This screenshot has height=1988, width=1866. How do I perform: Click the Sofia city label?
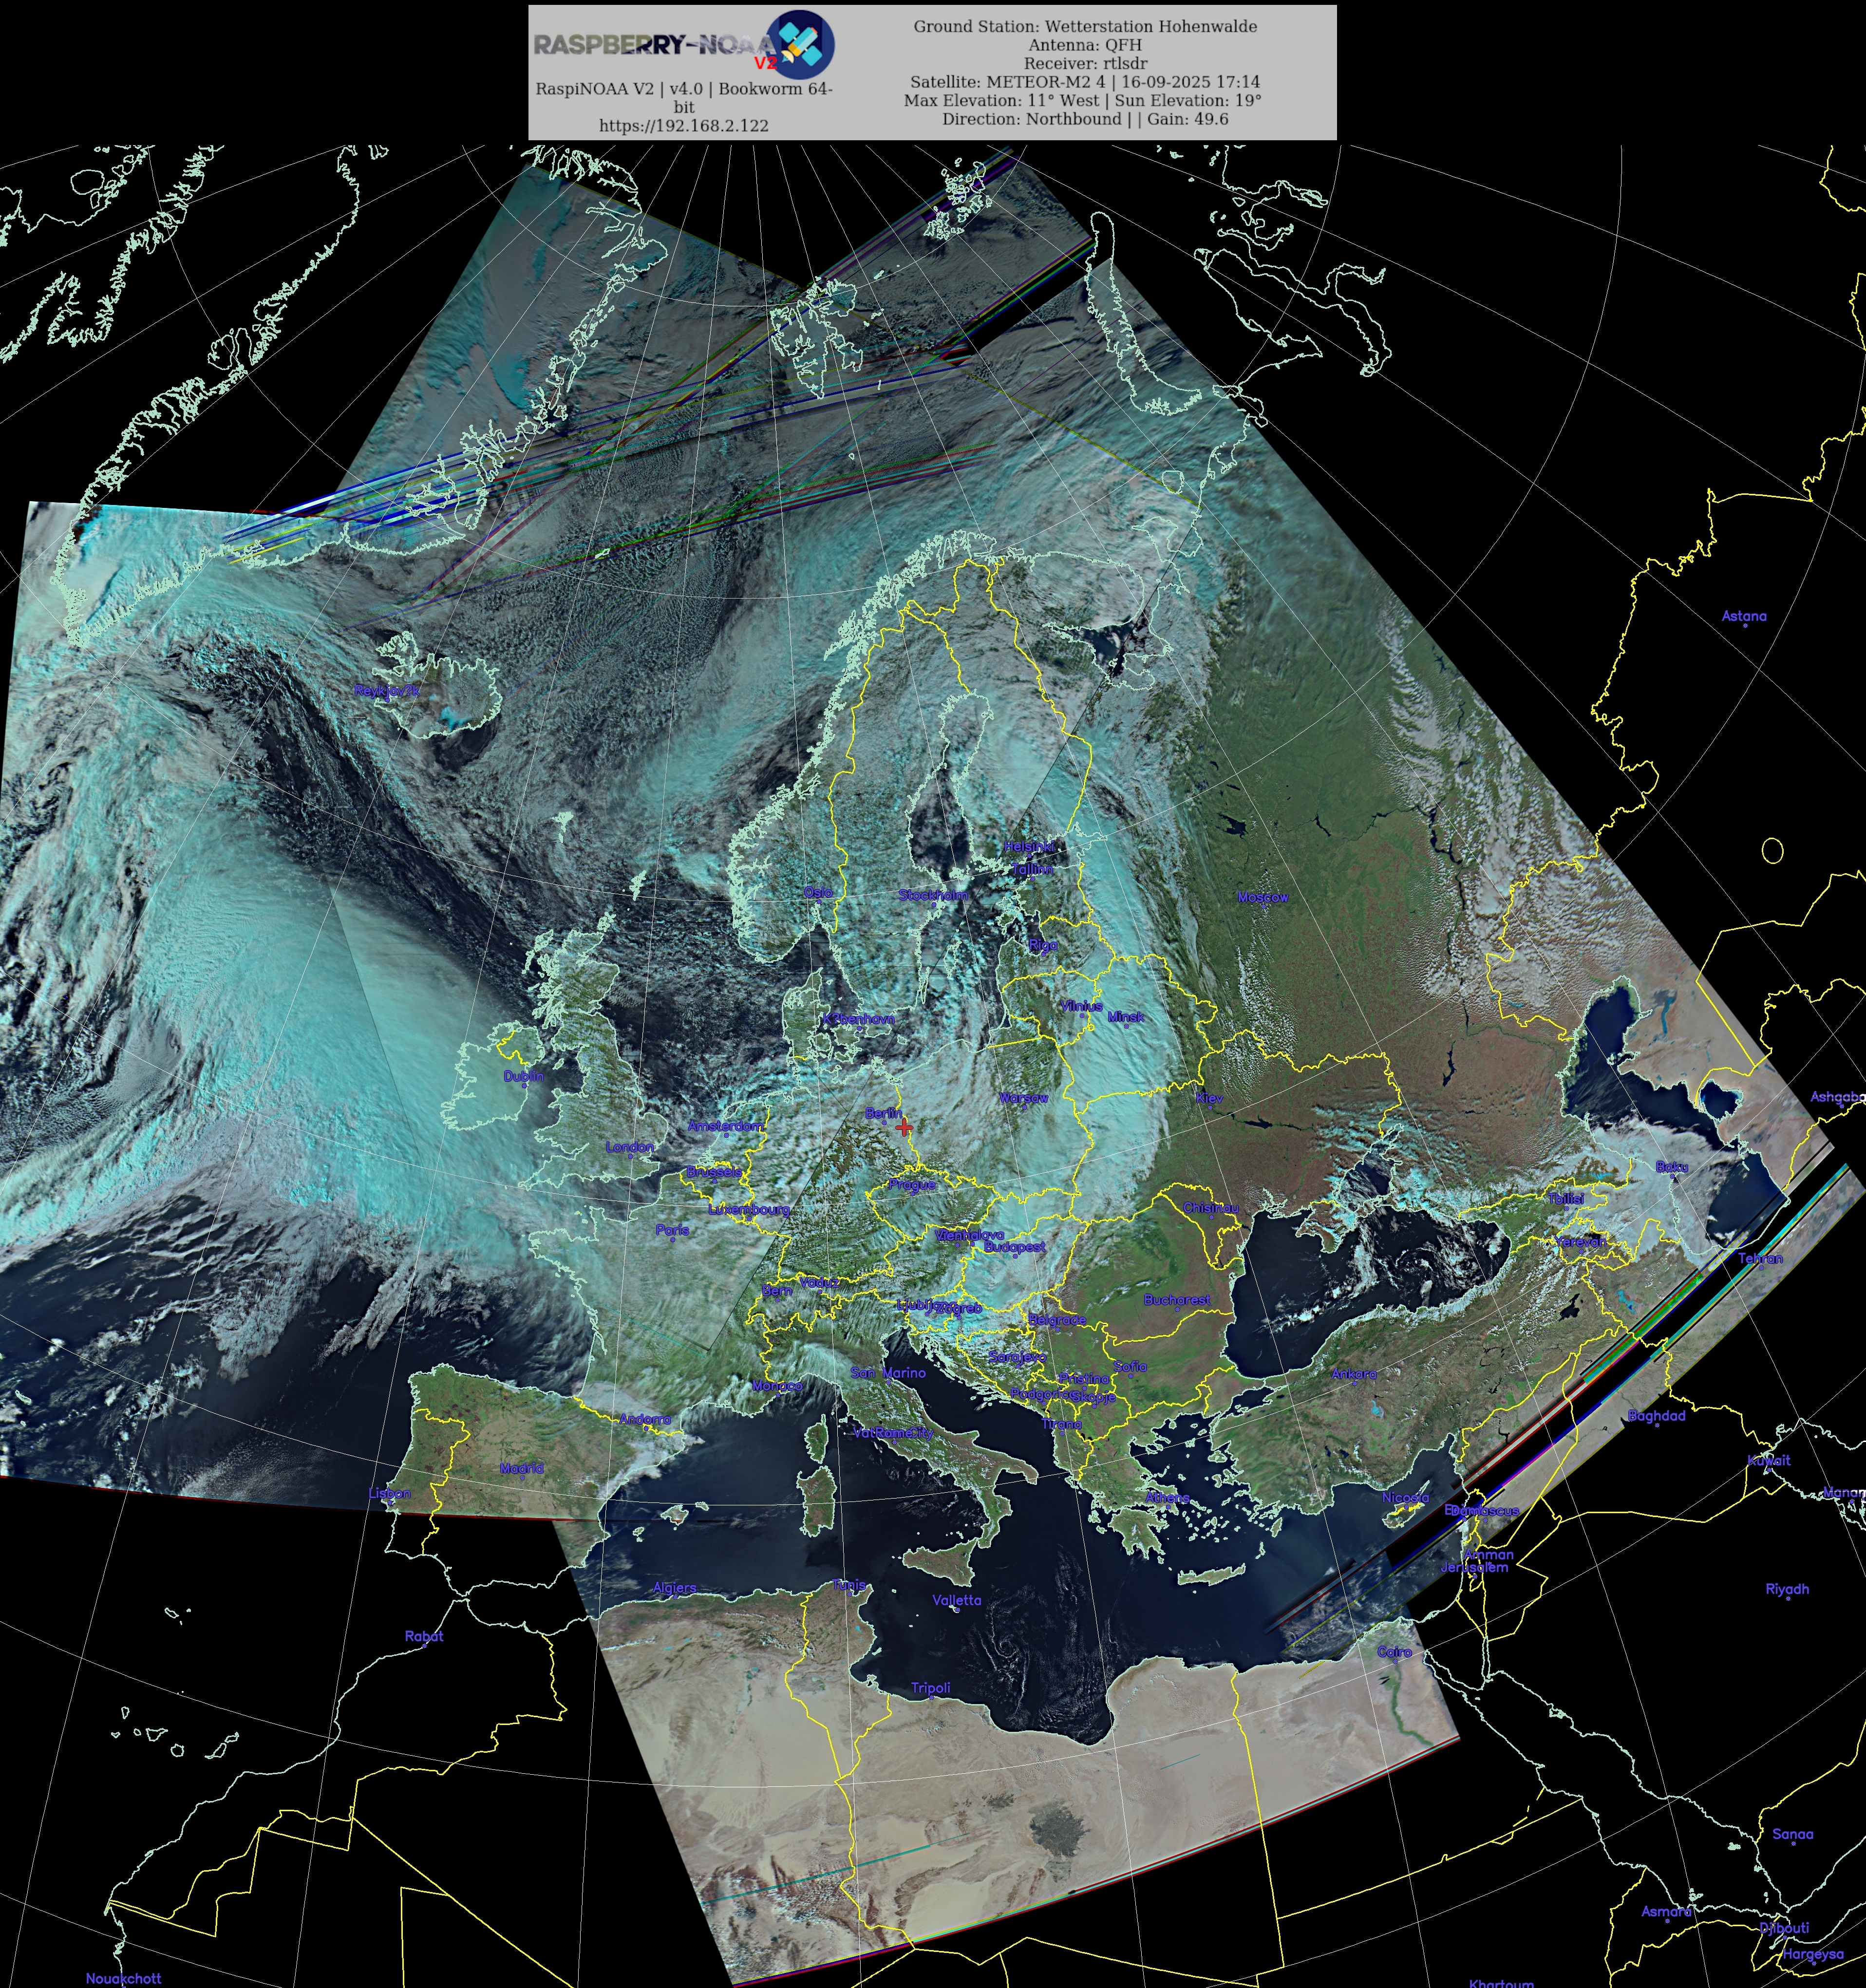1130,1366
